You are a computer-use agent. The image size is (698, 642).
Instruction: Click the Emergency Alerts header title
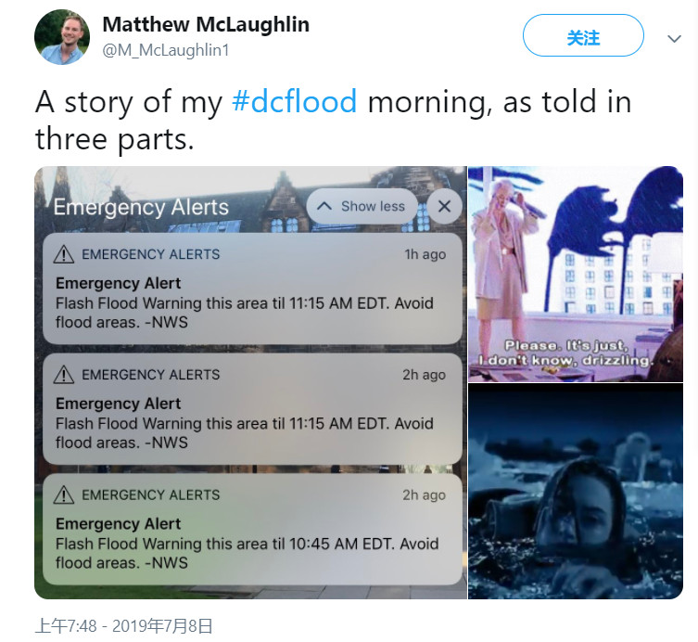141,207
